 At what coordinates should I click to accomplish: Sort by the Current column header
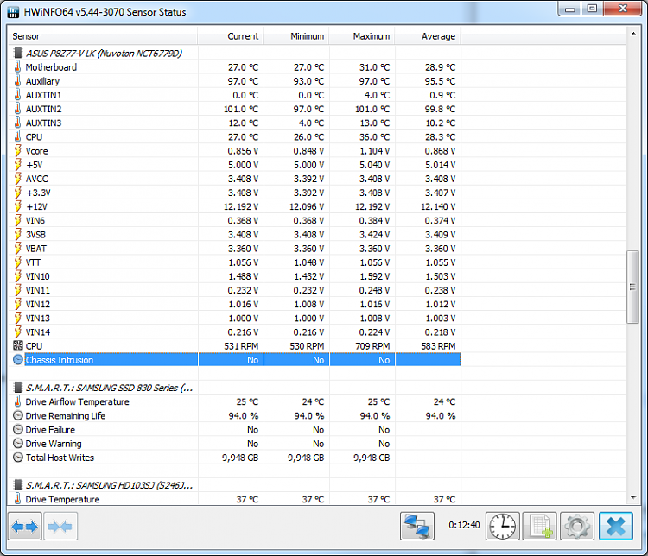pyautogui.click(x=231, y=36)
